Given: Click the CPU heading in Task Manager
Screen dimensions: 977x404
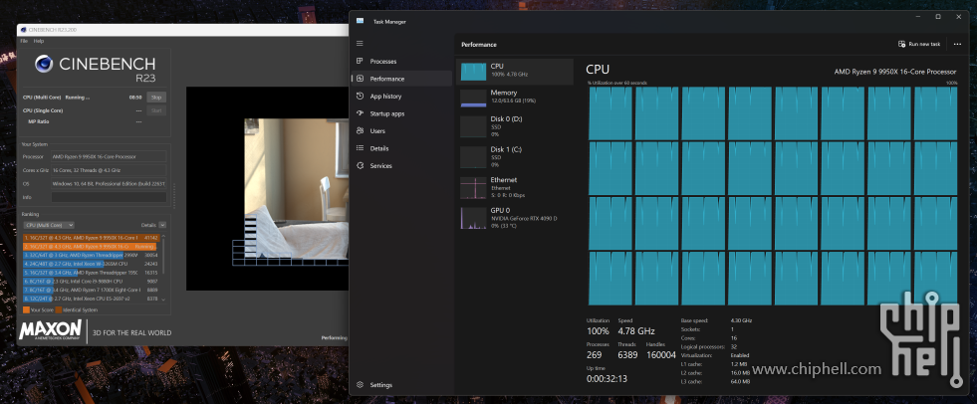Looking at the screenshot, I should pyautogui.click(x=598, y=70).
